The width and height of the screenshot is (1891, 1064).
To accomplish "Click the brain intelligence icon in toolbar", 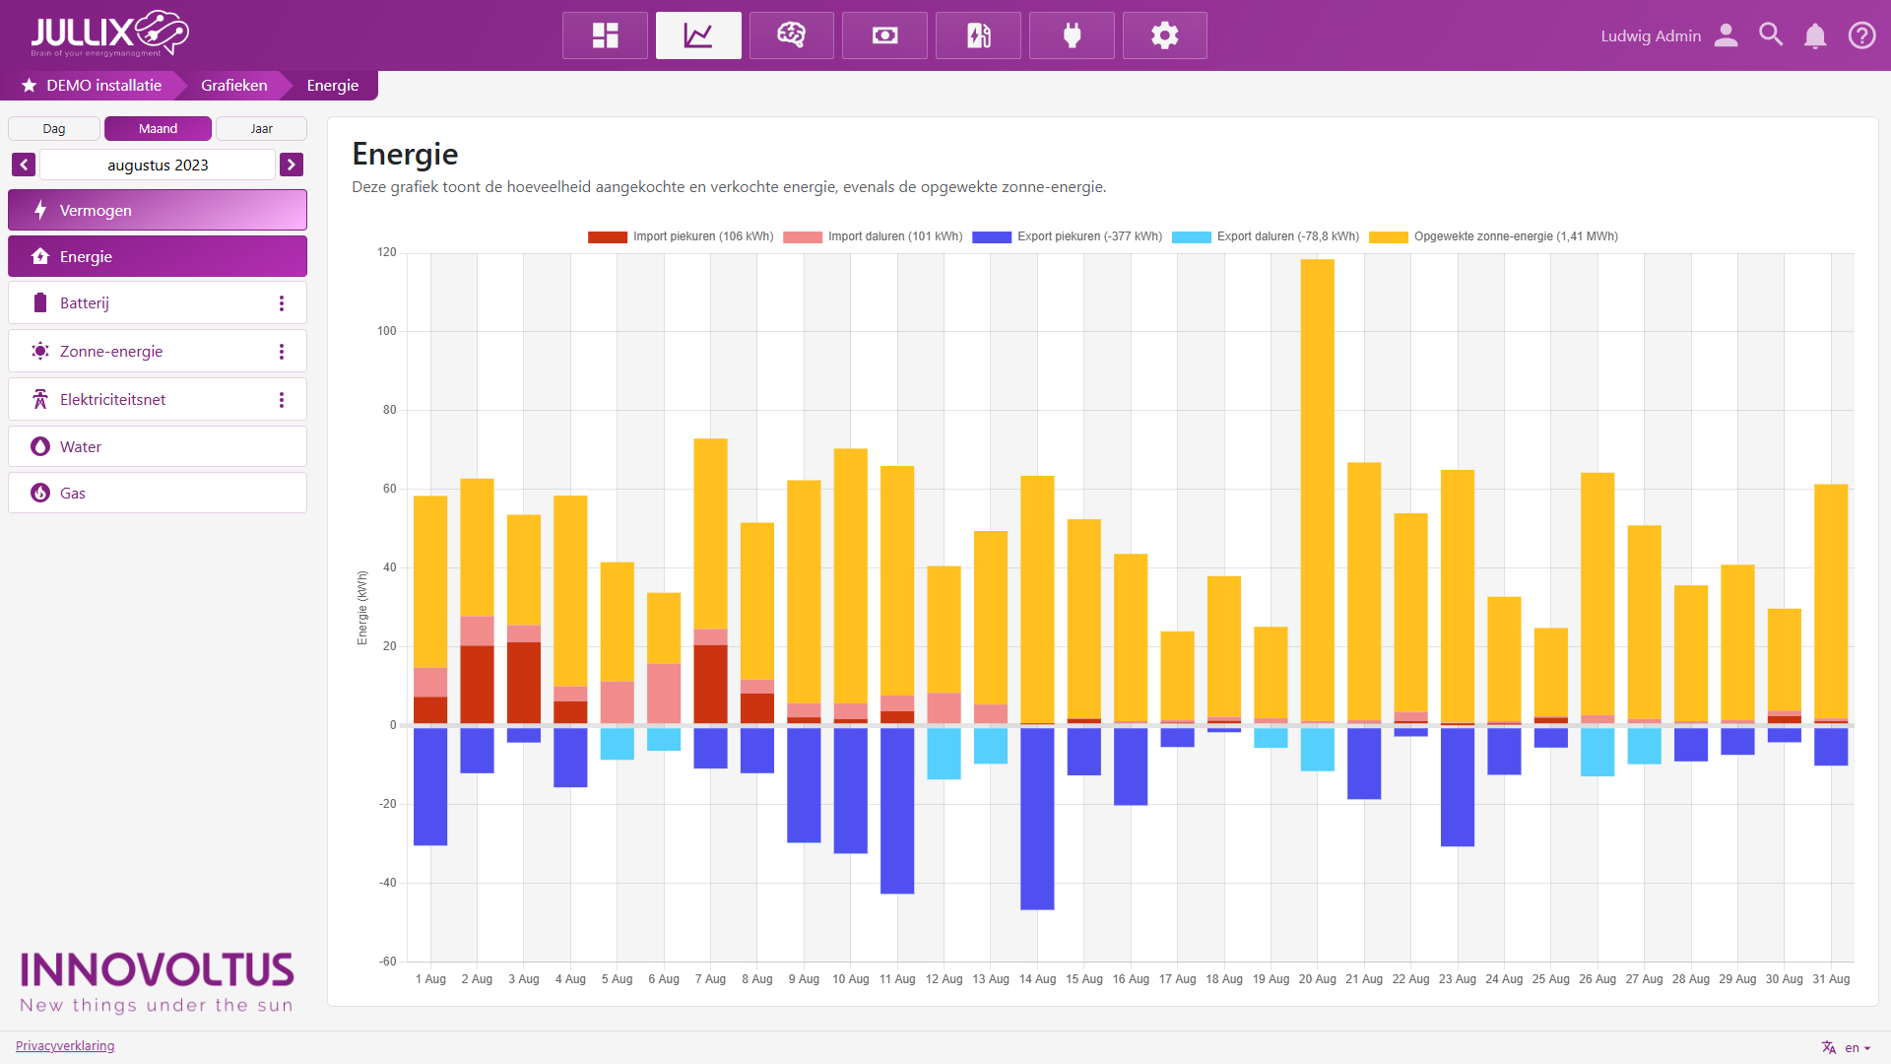I will pos(791,35).
